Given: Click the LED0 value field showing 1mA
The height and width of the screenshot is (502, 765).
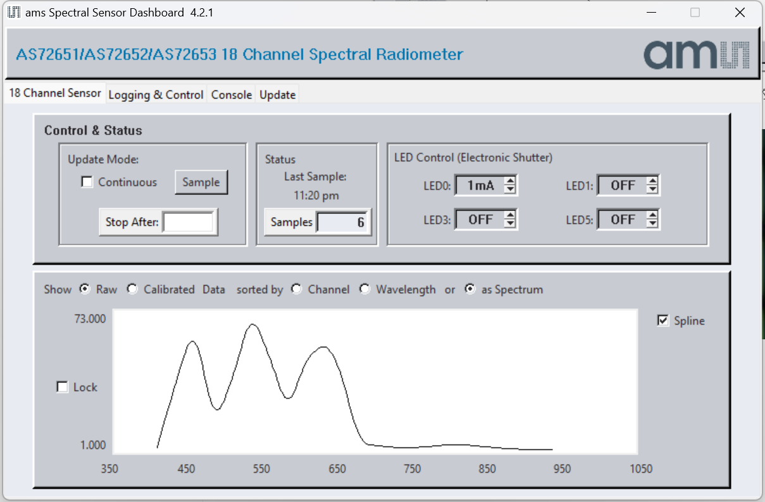Looking at the screenshot, I should [x=480, y=185].
